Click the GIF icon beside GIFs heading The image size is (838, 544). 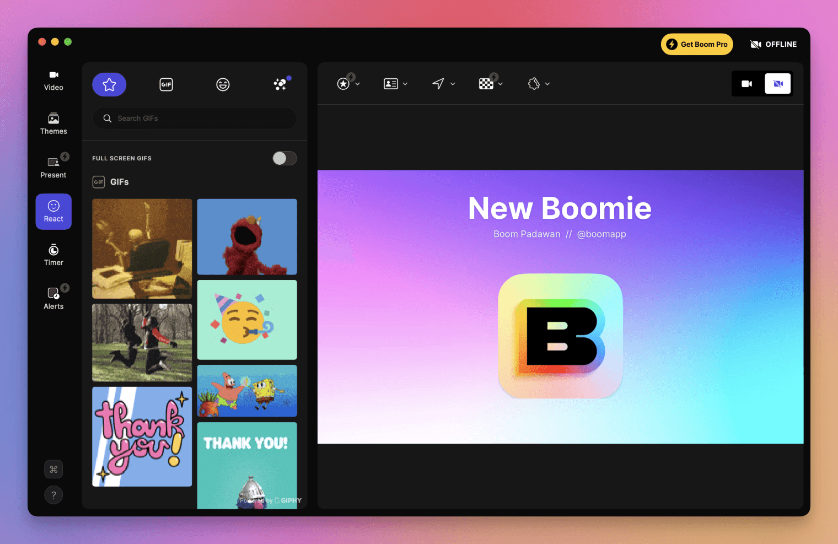tap(99, 182)
